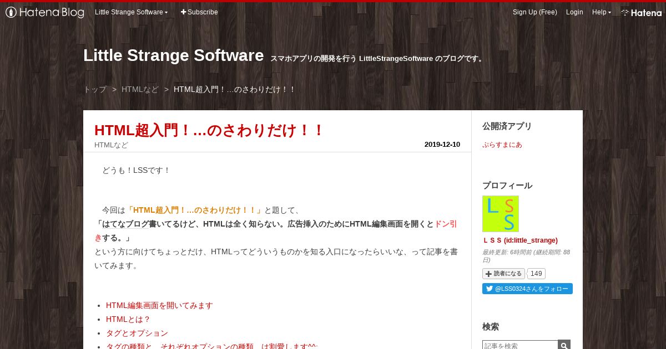Focus the 記事を検索 search field
This screenshot has width=666, height=349.
[x=520, y=346]
